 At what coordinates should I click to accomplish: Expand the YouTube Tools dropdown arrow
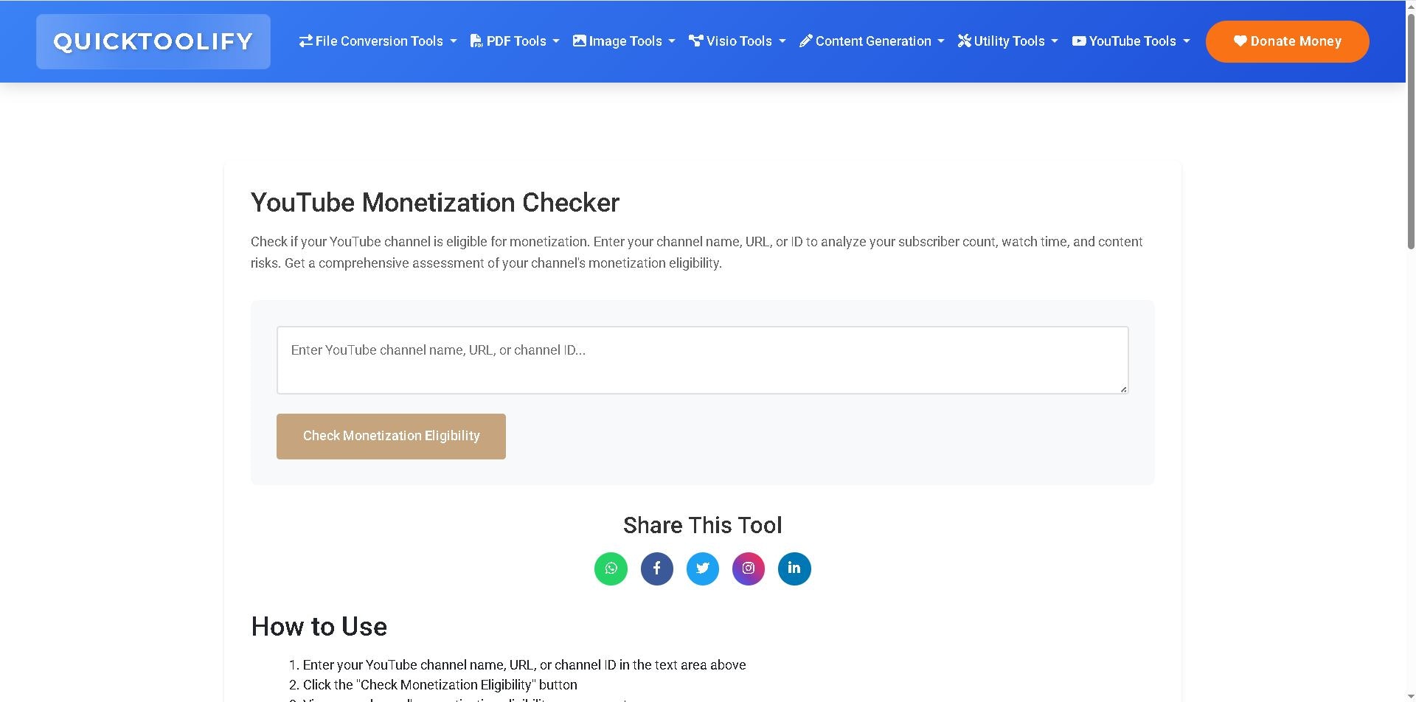point(1187,41)
